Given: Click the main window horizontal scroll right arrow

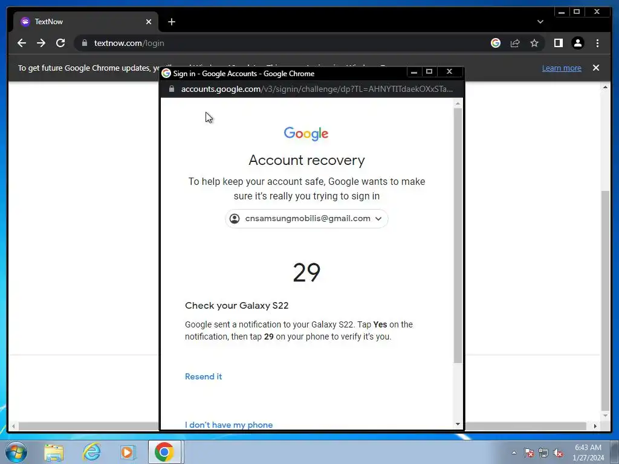Looking at the screenshot, I should (x=595, y=426).
